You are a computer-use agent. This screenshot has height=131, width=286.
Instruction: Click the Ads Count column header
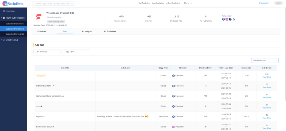click(267, 68)
